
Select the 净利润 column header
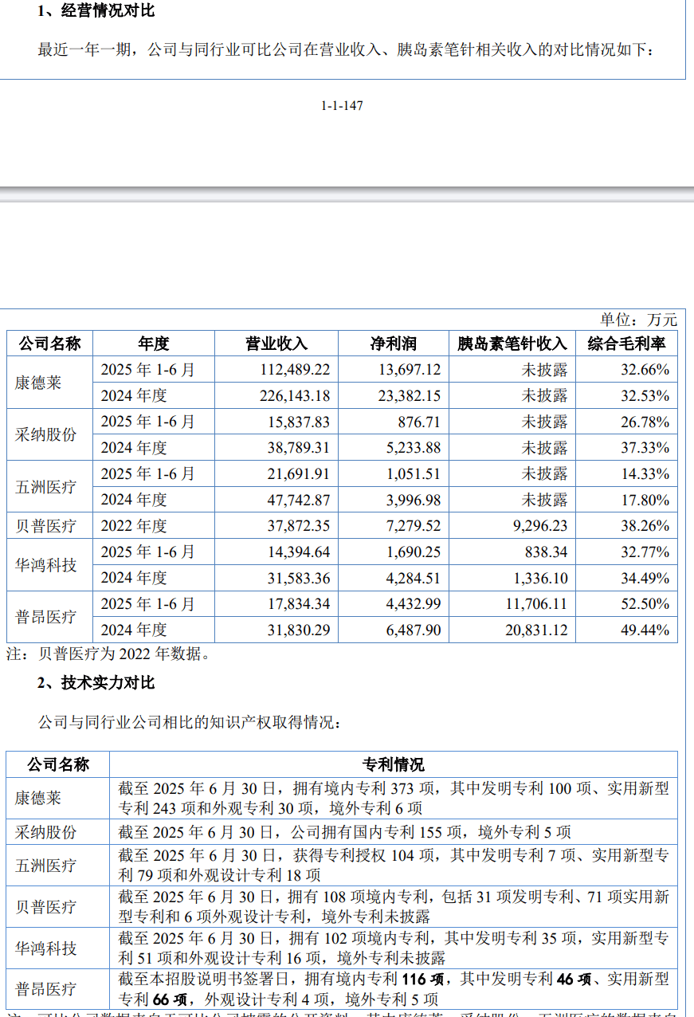point(393,344)
